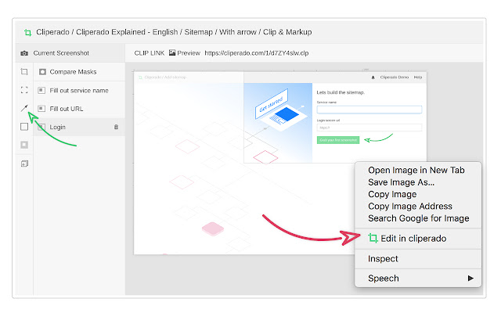
Task: Expand the Speech submenu arrow
Action: [x=470, y=279]
